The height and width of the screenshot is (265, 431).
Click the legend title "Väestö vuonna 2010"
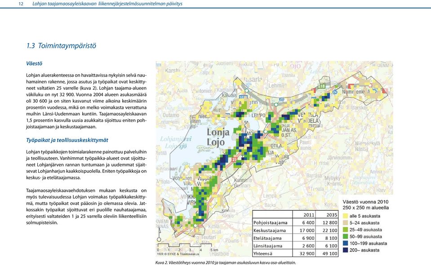pos(365,202)
